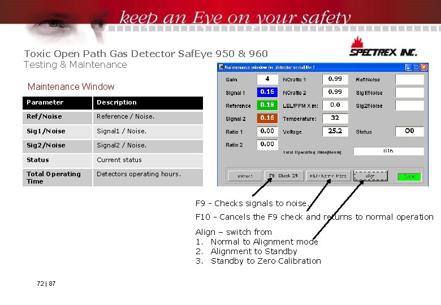Close the Maintenance window
The height and width of the screenshot is (305, 441).
[x=424, y=67]
